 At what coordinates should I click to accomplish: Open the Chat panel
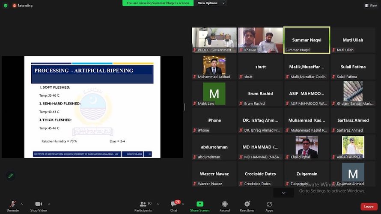point(174,206)
